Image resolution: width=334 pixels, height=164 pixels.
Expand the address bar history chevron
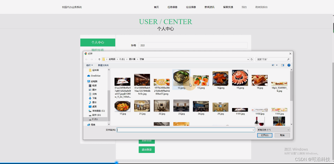tap(248, 59)
